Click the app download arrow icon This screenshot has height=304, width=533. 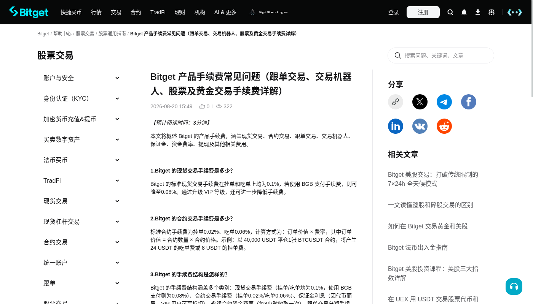click(x=478, y=12)
